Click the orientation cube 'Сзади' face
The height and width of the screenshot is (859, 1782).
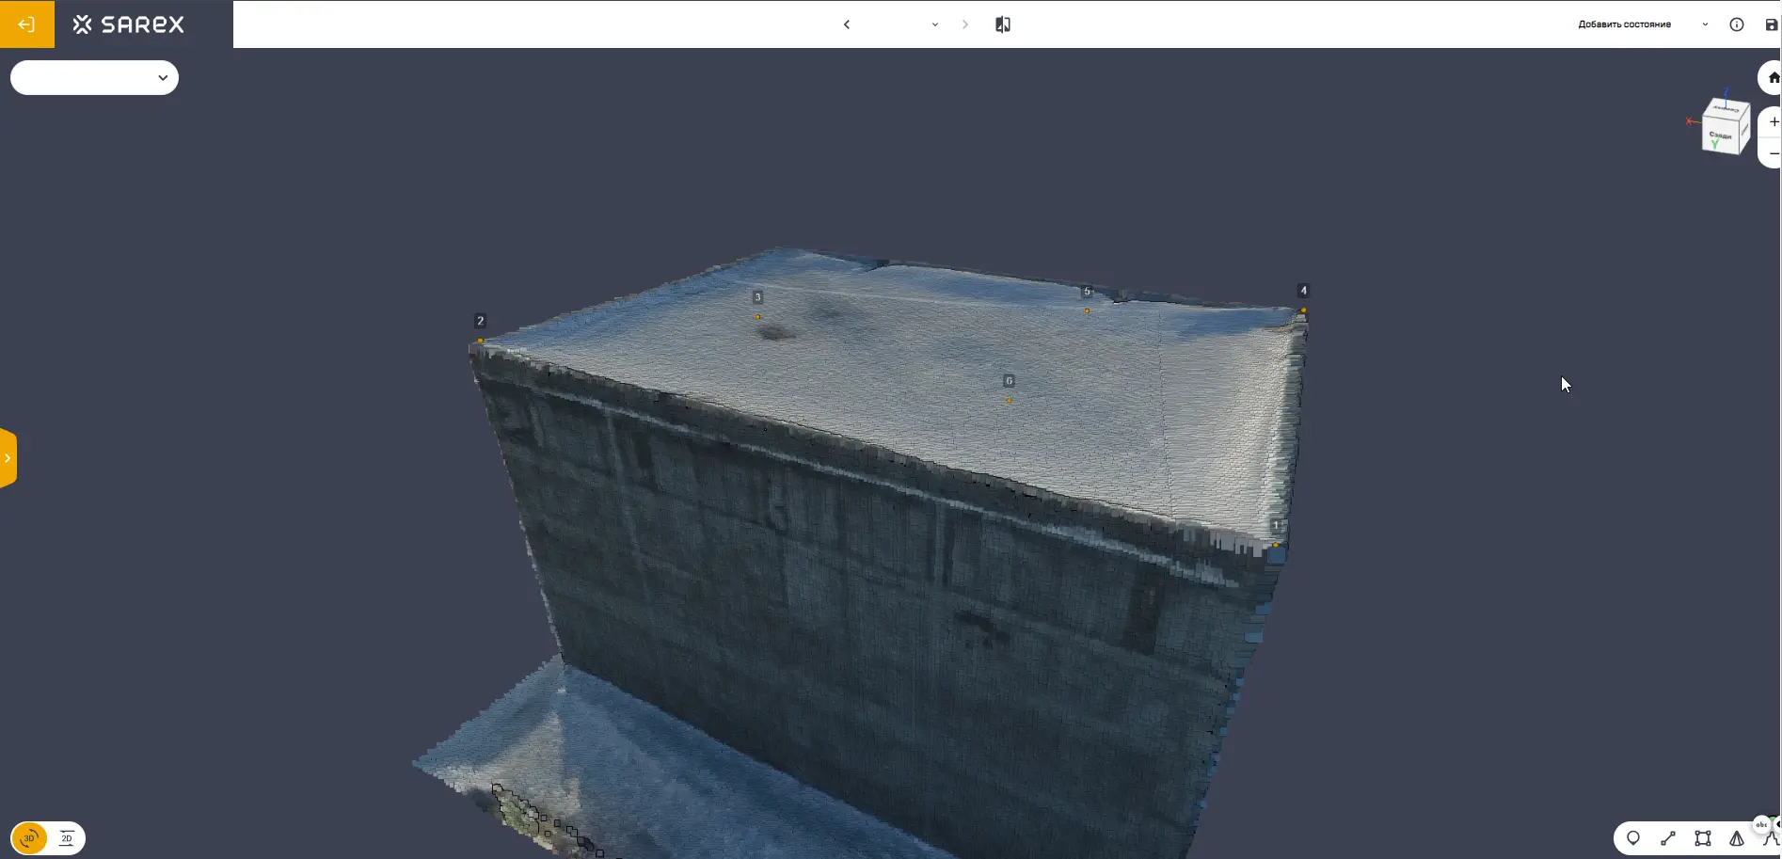[1722, 135]
